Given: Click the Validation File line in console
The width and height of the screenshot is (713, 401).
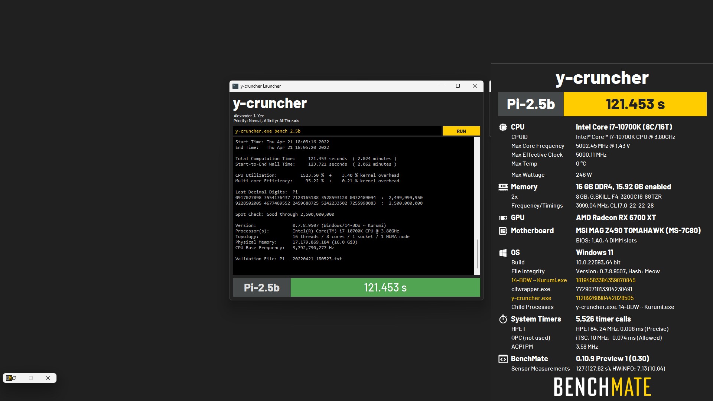Looking at the screenshot, I should pyautogui.click(x=289, y=259).
